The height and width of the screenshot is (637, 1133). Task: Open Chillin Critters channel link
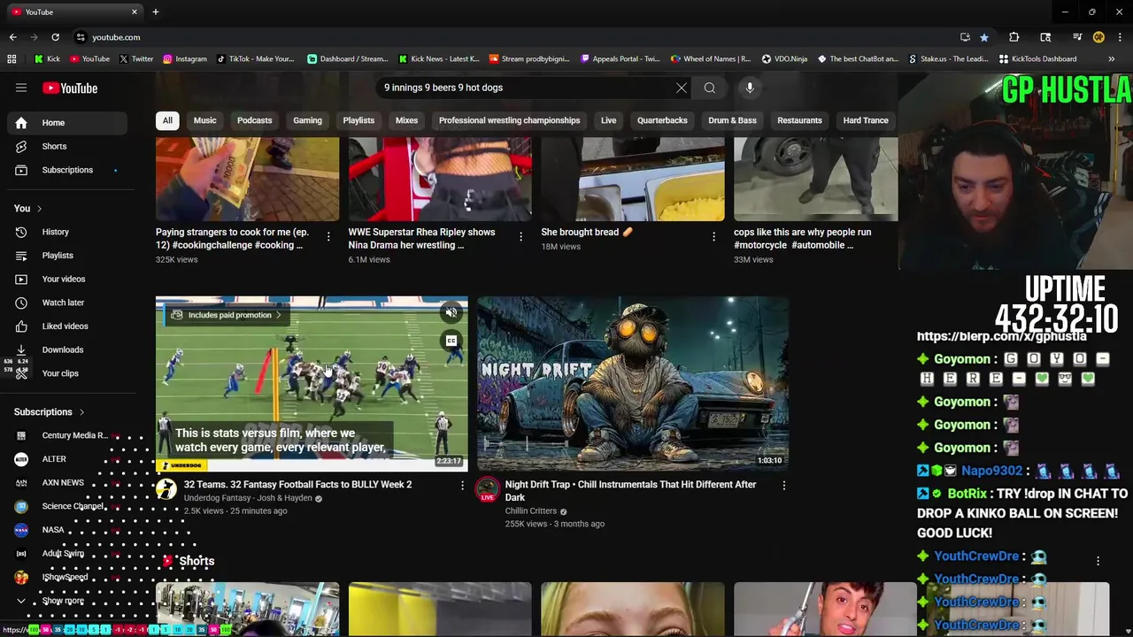tap(530, 511)
